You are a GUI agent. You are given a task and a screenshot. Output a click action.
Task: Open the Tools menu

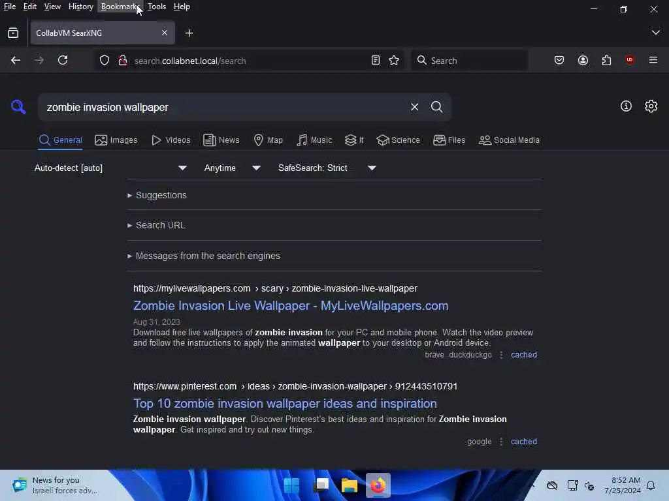(157, 7)
